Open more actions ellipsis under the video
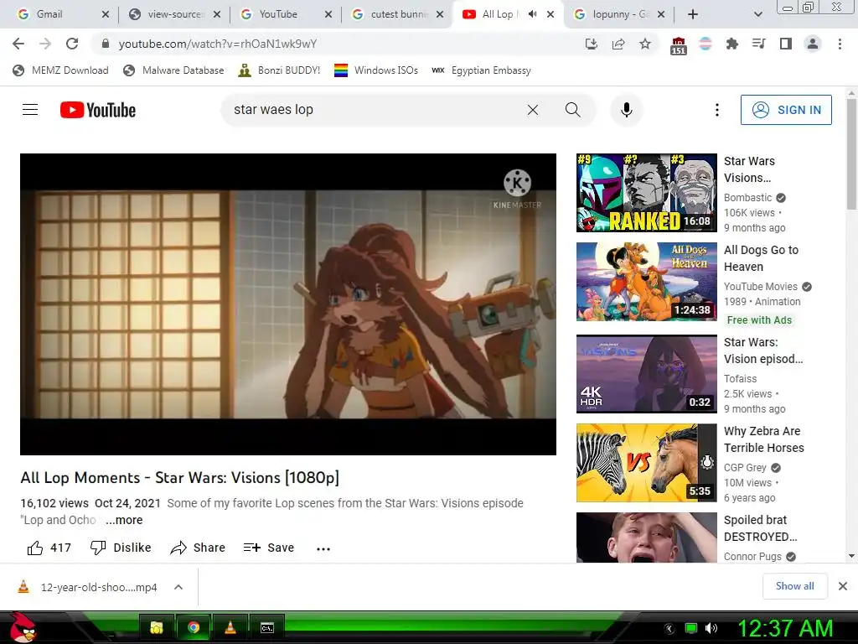The image size is (858, 644). 323,548
